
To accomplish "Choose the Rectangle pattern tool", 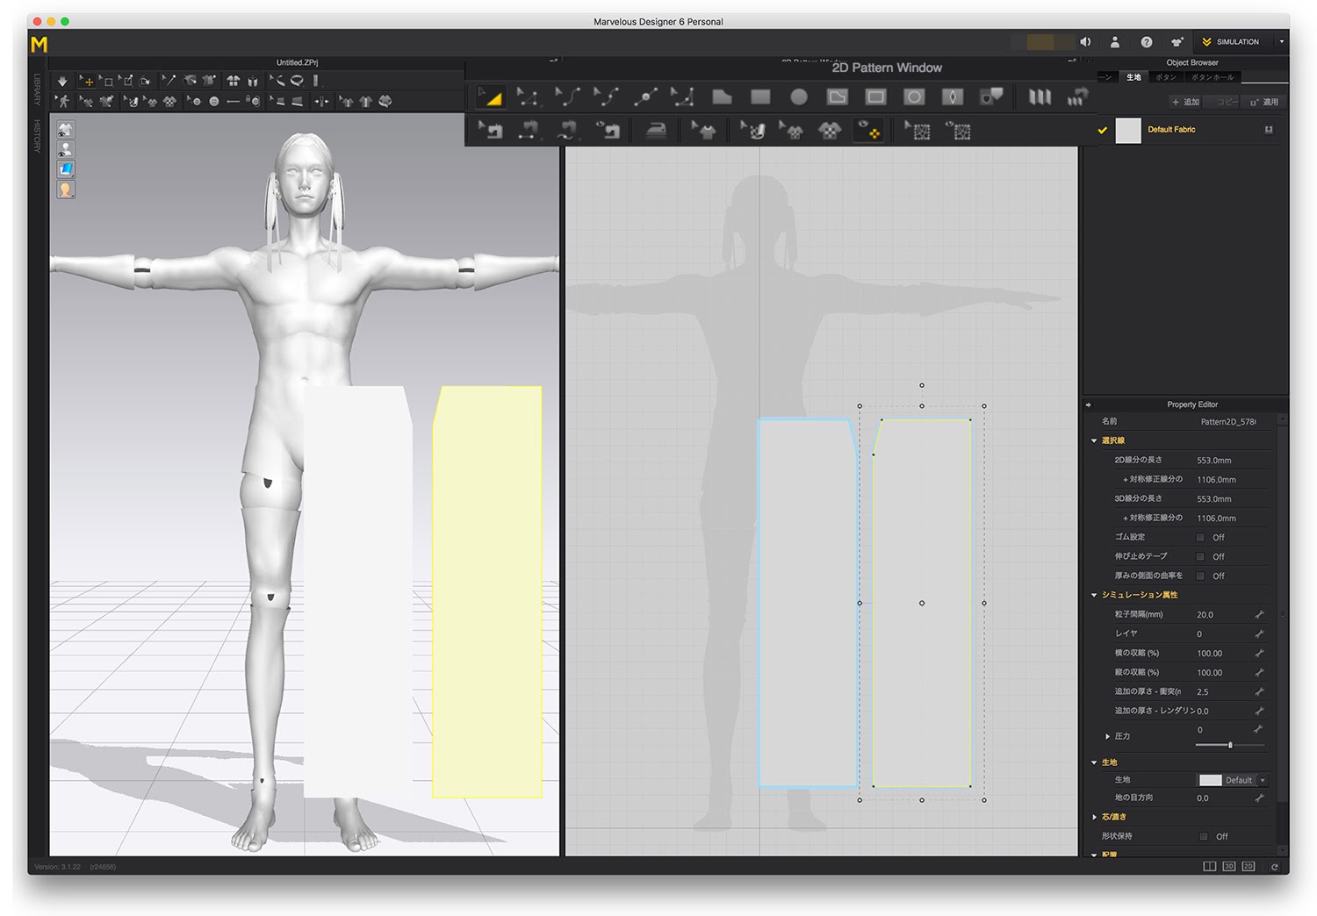I will (x=760, y=97).
